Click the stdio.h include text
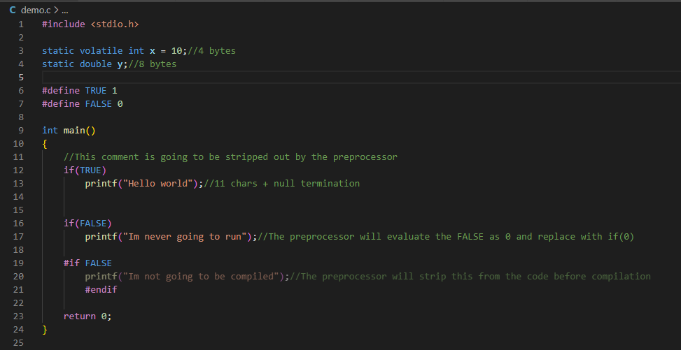Image resolution: width=681 pixels, height=350 pixels. coord(115,24)
